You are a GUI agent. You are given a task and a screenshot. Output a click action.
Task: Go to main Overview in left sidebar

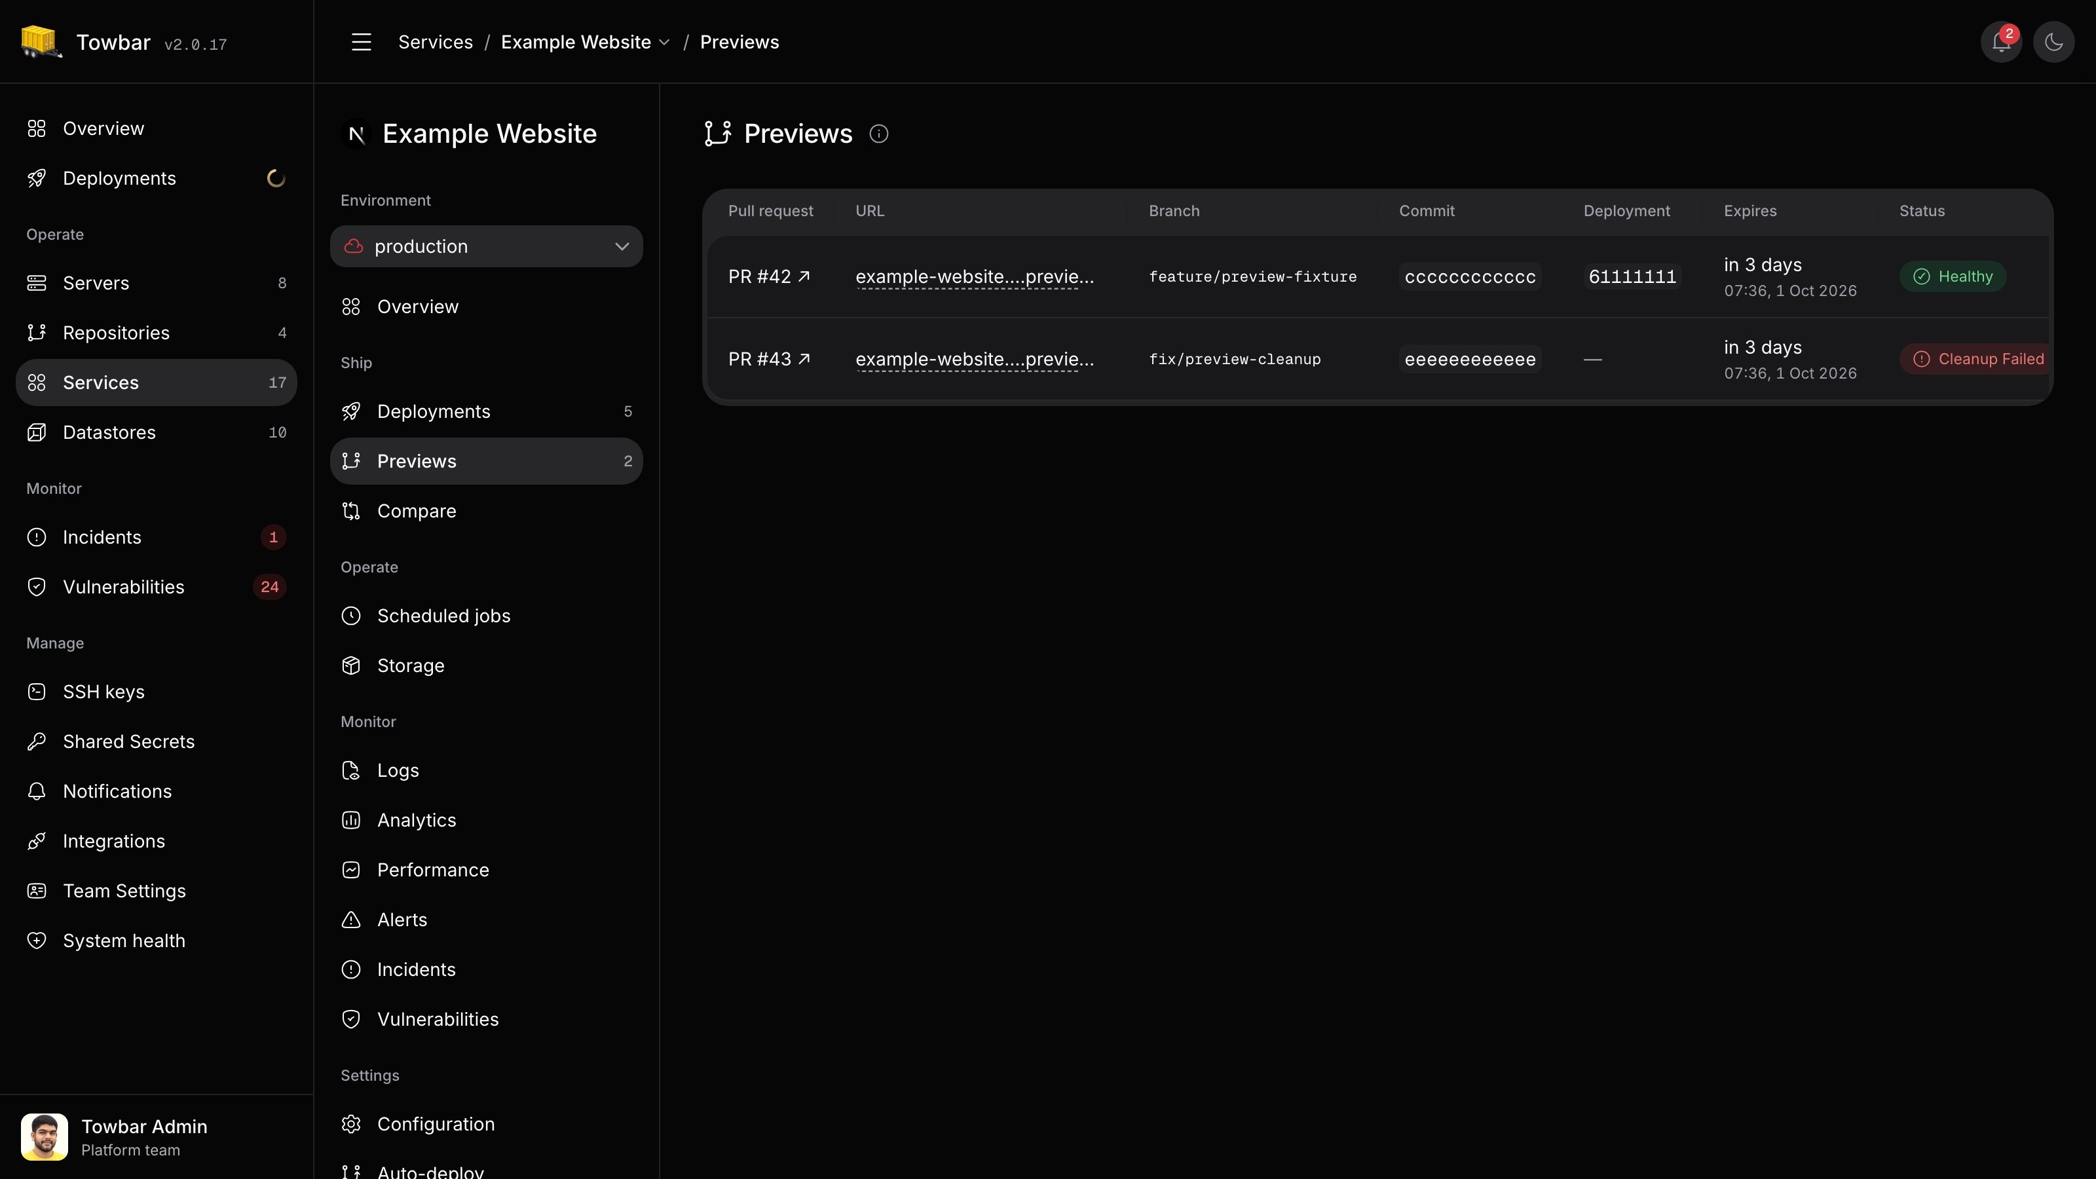pos(157,128)
